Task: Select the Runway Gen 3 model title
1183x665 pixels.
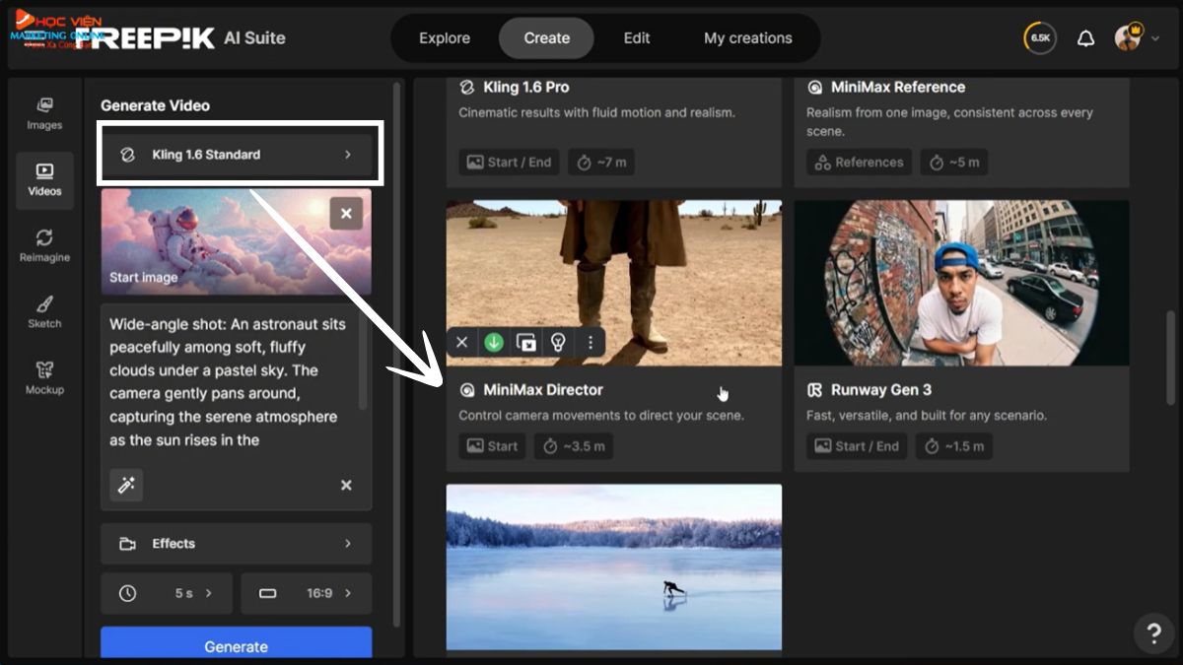Action: [881, 390]
